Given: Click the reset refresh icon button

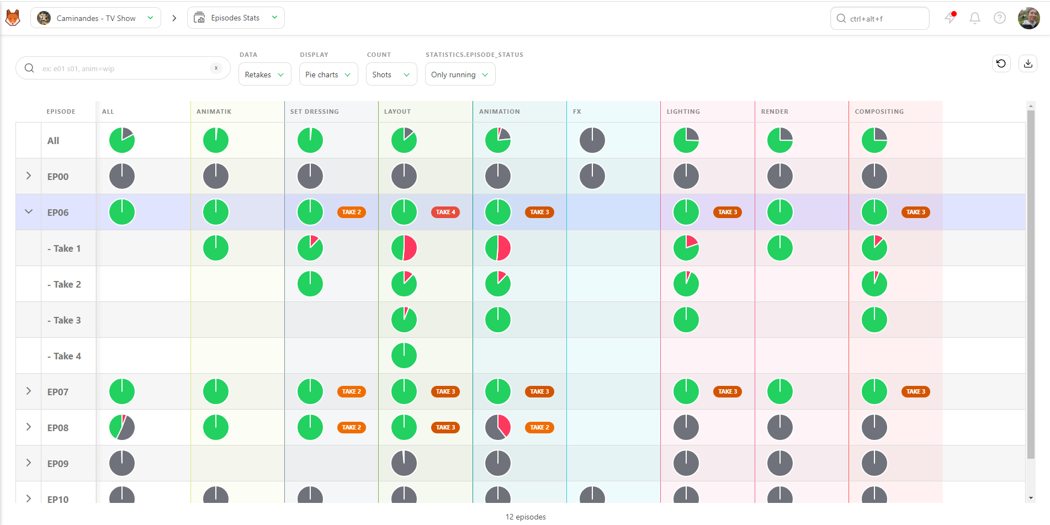Looking at the screenshot, I should [1001, 63].
